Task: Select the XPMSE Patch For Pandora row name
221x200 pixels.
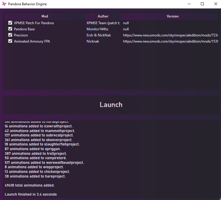Action: pyautogui.click(x=34, y=23)
